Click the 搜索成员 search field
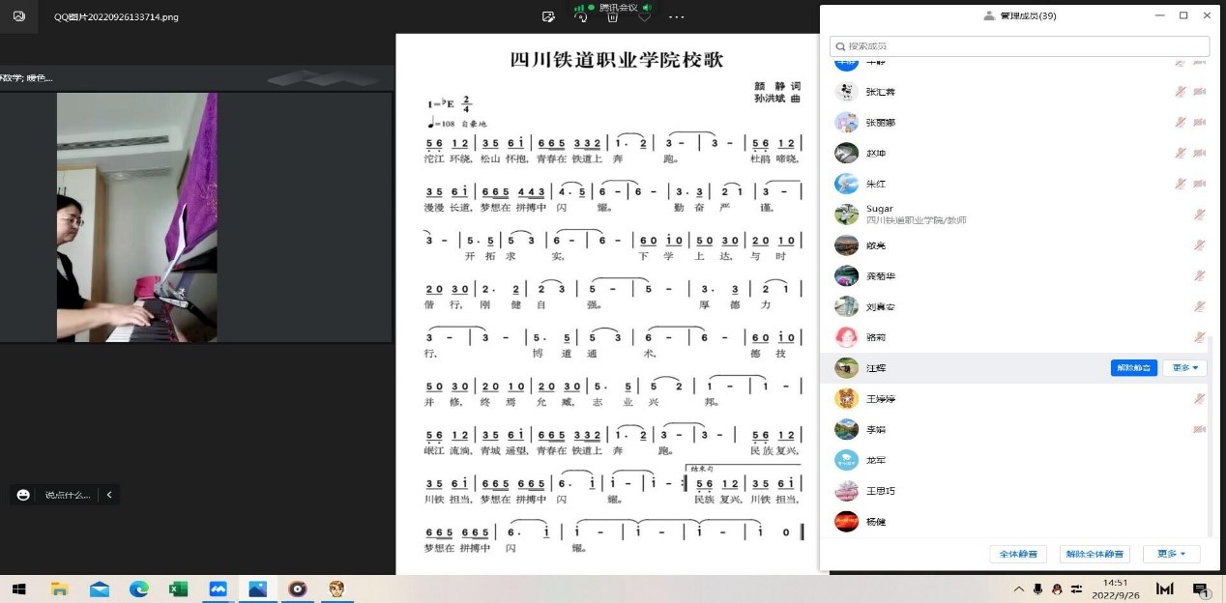This screenshot has width=1226, height=603. coord(1019,46)
